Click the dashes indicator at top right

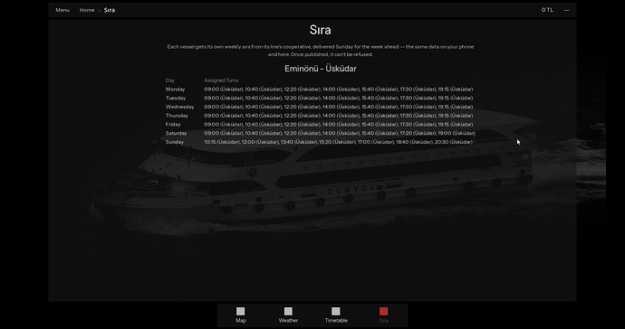pyautogui.click(x=566, y=10)
